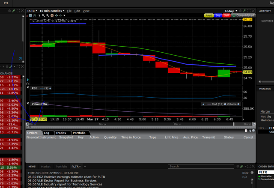Toggle the crosshair tool
274x188 pixels.
click(52, 15)
